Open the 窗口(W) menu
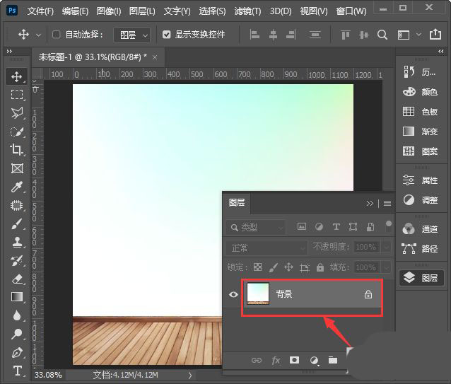 tap(351, 11)
